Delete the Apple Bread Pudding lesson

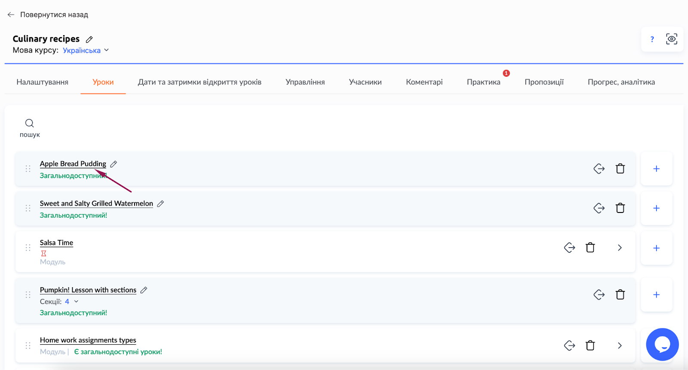pos(620,169)
